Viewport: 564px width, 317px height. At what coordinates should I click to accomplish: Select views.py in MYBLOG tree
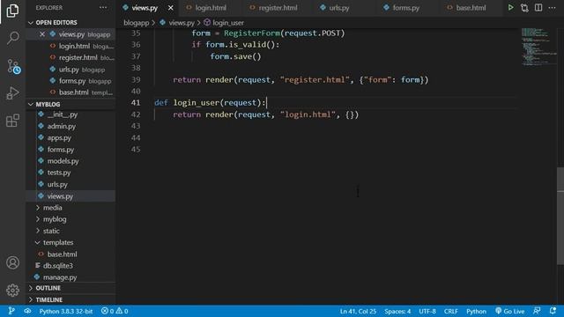pos(60,195)
